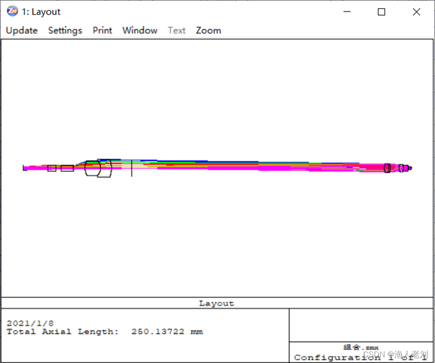The image size is (435, 363).
Task: Click the 'Layout' plot title label
Action: click(x=217, y=303)
